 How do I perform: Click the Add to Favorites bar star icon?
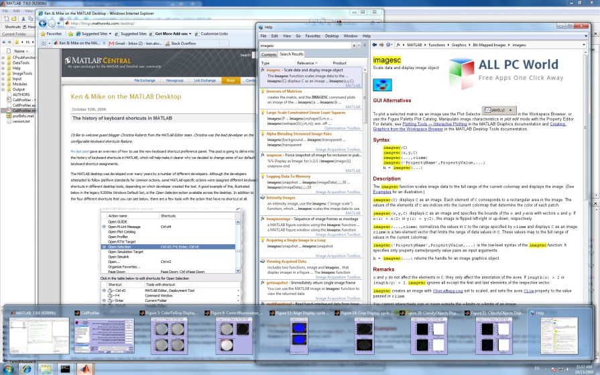[70, 34]
